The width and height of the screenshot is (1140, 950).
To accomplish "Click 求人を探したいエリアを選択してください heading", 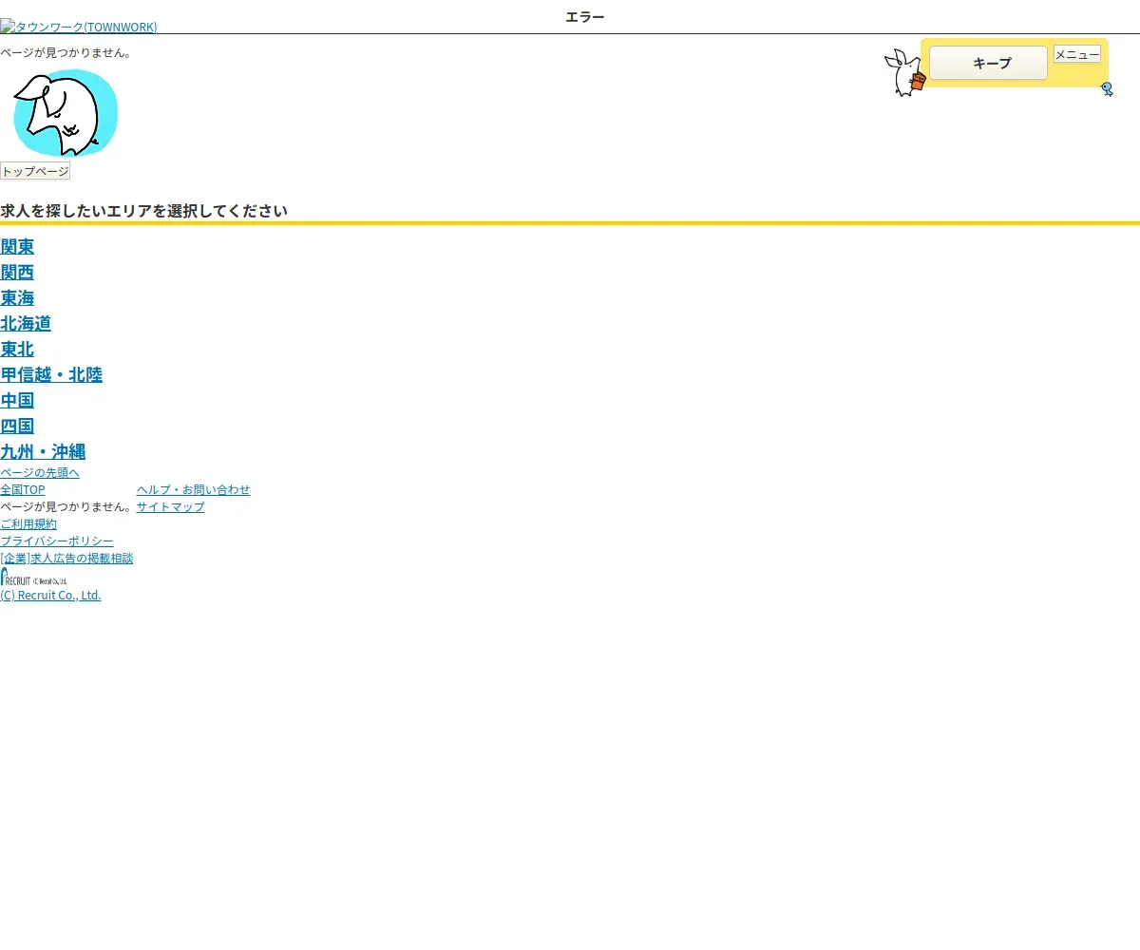I will 143,211.
